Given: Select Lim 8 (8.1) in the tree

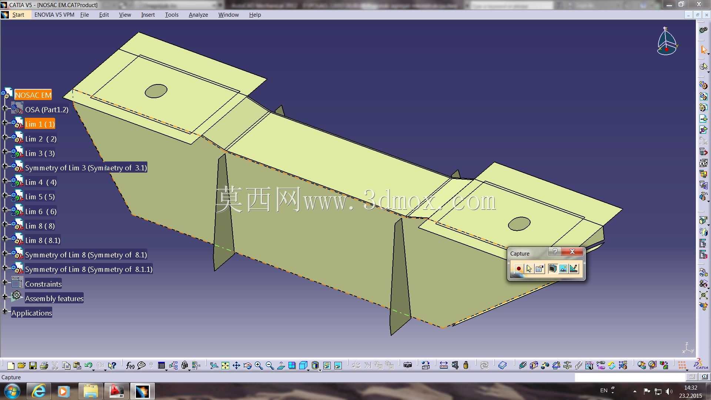Looking at the screenshot, I should [x=43, y=240].
